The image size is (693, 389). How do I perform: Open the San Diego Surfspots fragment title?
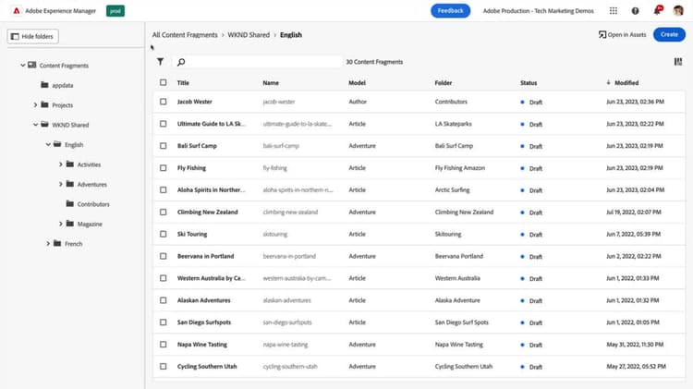204,322
